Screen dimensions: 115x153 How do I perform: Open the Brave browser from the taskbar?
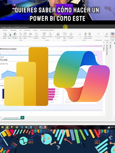[45, 127]
